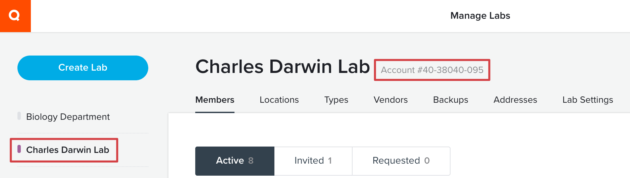Viewport: 630px width, 178px height.
Task: Select Charles Darwin Lab in the sidebar
Action: tap(67, 150)
